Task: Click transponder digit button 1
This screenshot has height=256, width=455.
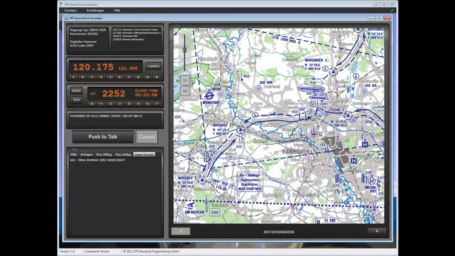Action: point(101,104)
